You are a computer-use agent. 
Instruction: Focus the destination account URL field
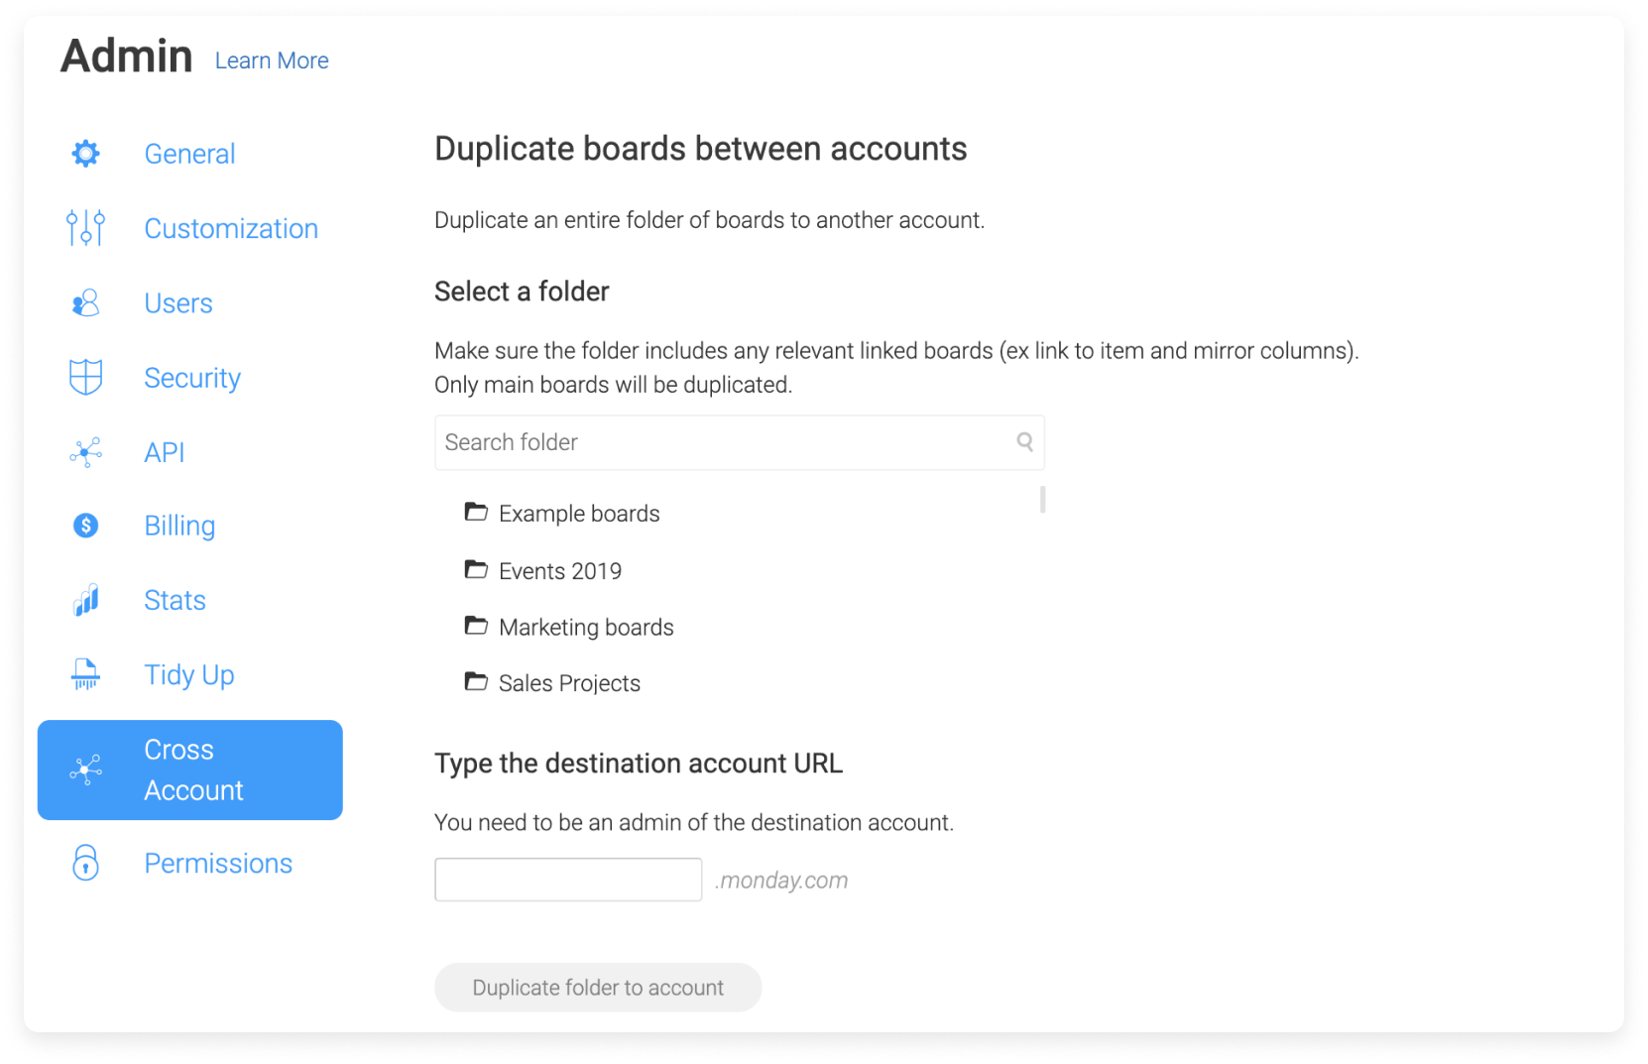pos(568,880)
